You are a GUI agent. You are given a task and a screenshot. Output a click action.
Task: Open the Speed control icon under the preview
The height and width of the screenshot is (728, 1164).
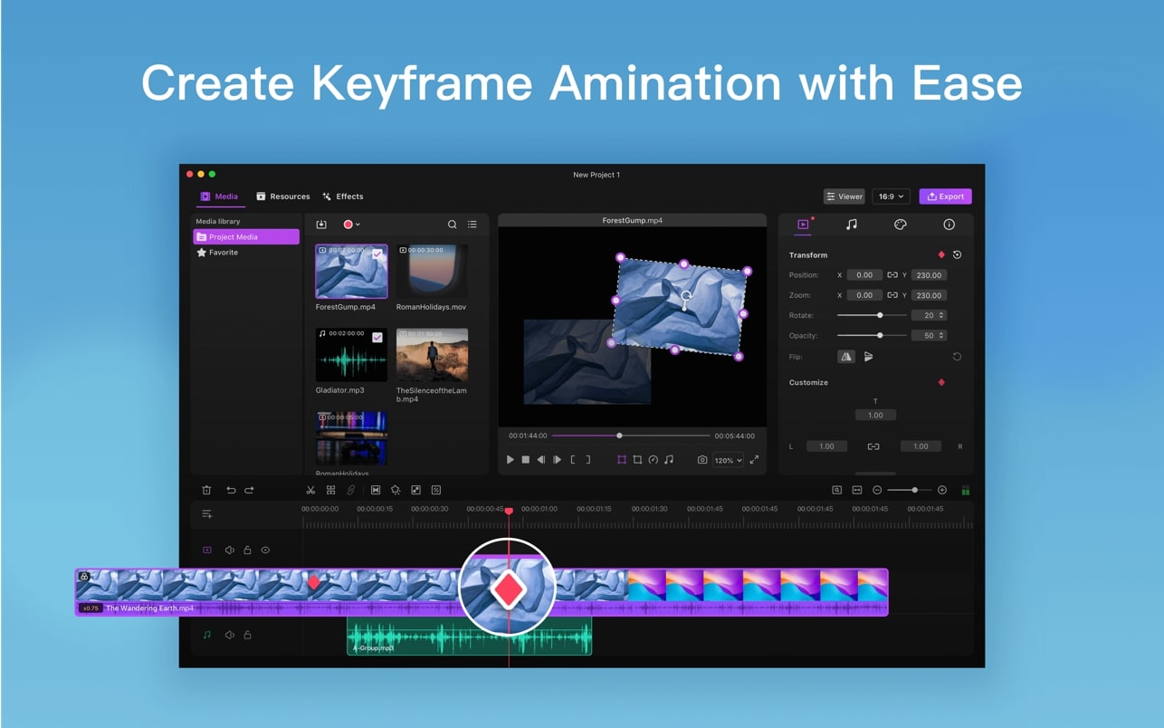(653, 460)
